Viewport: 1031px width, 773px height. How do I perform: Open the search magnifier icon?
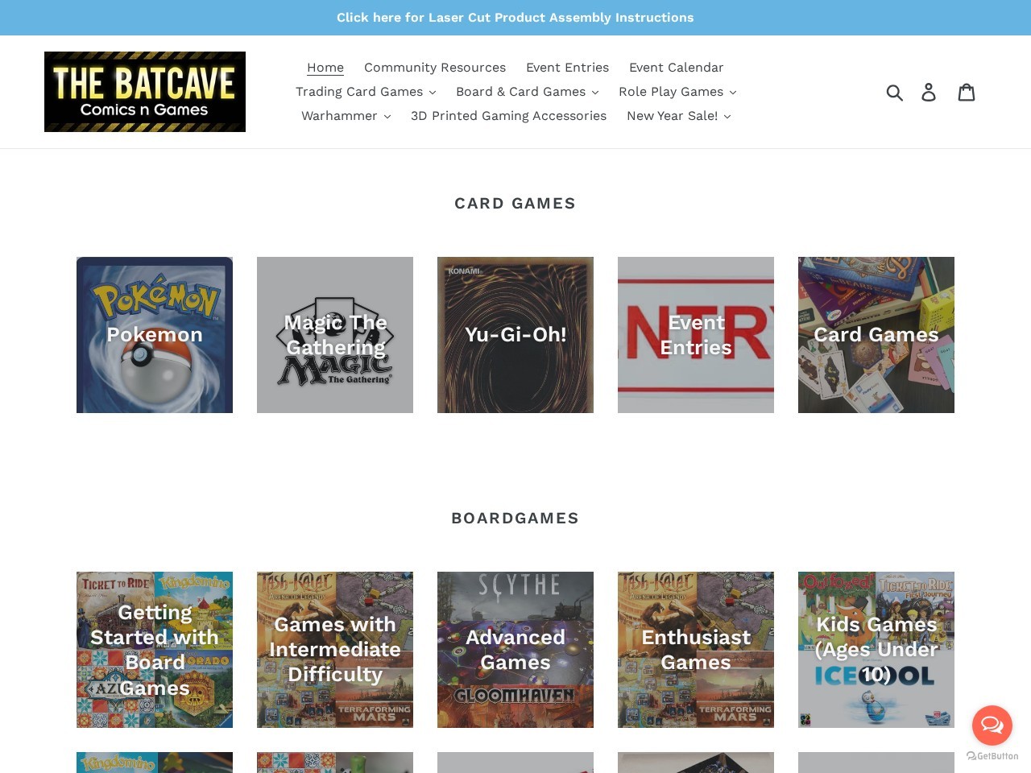tap(895, 92)
